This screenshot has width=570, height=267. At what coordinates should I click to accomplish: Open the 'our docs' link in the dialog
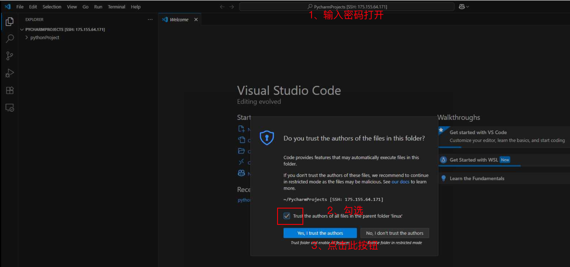pyautogui.click(x=400, y=182)
